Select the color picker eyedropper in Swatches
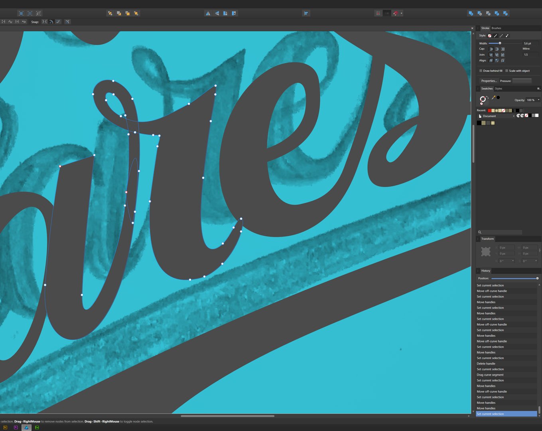Image resolution: width=542 pixels, height=431 pixels. point(493,98)
